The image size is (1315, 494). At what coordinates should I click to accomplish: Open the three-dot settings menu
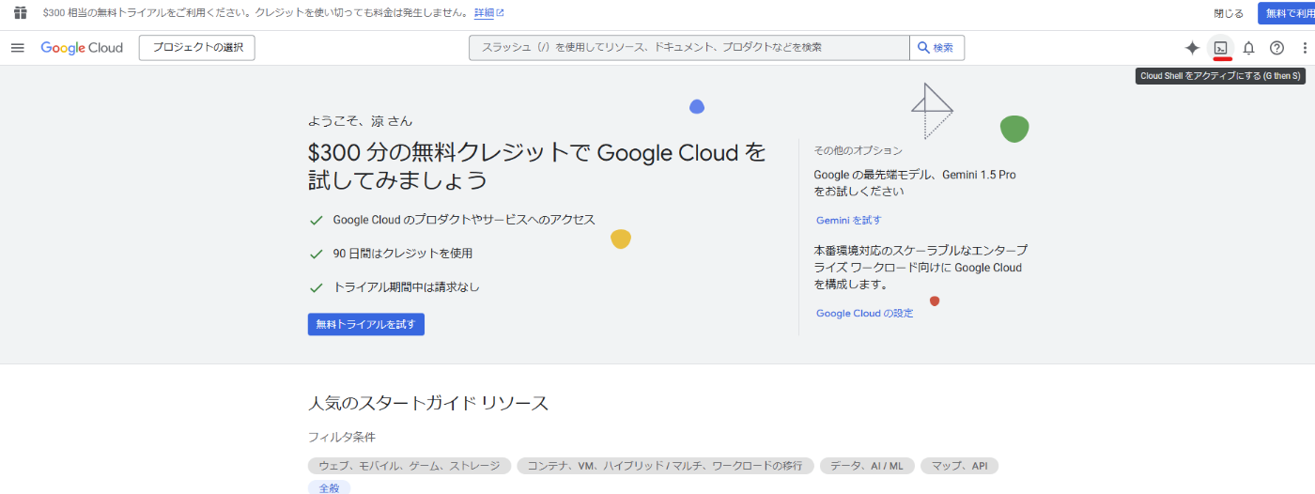[1305, 48]
